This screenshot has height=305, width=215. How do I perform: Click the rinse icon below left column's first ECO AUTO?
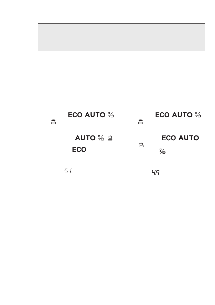tap(54, 122)
